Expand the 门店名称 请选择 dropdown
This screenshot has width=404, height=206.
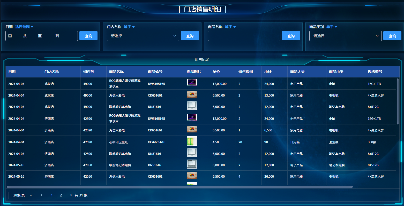(x=143, y=36)
